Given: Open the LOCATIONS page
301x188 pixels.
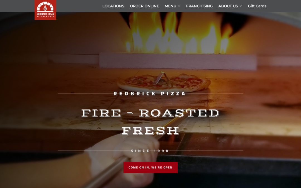Looking at the screenshot, I should [113, 6].
